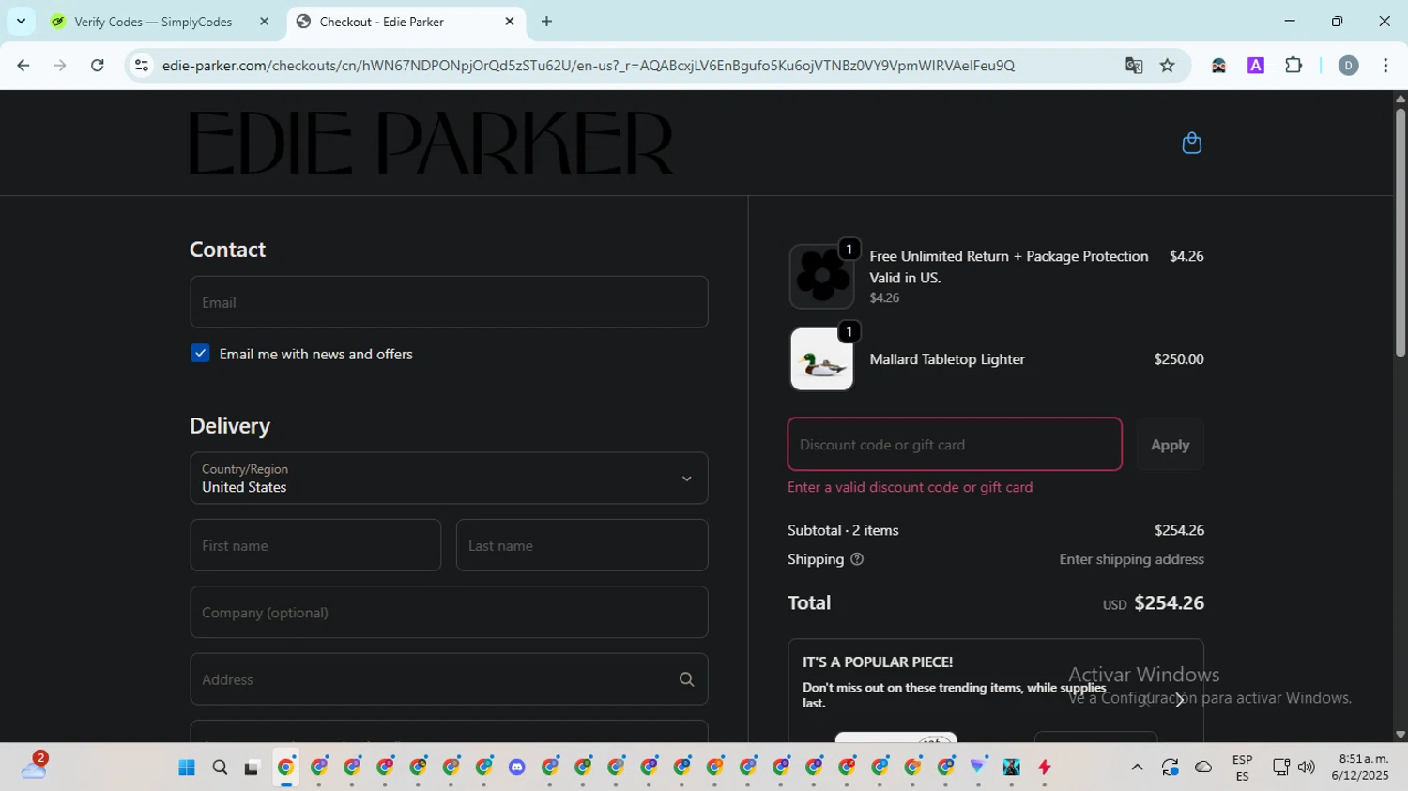
Task: Close the Checkout Edie Parker tab
Action: point(510,22)
